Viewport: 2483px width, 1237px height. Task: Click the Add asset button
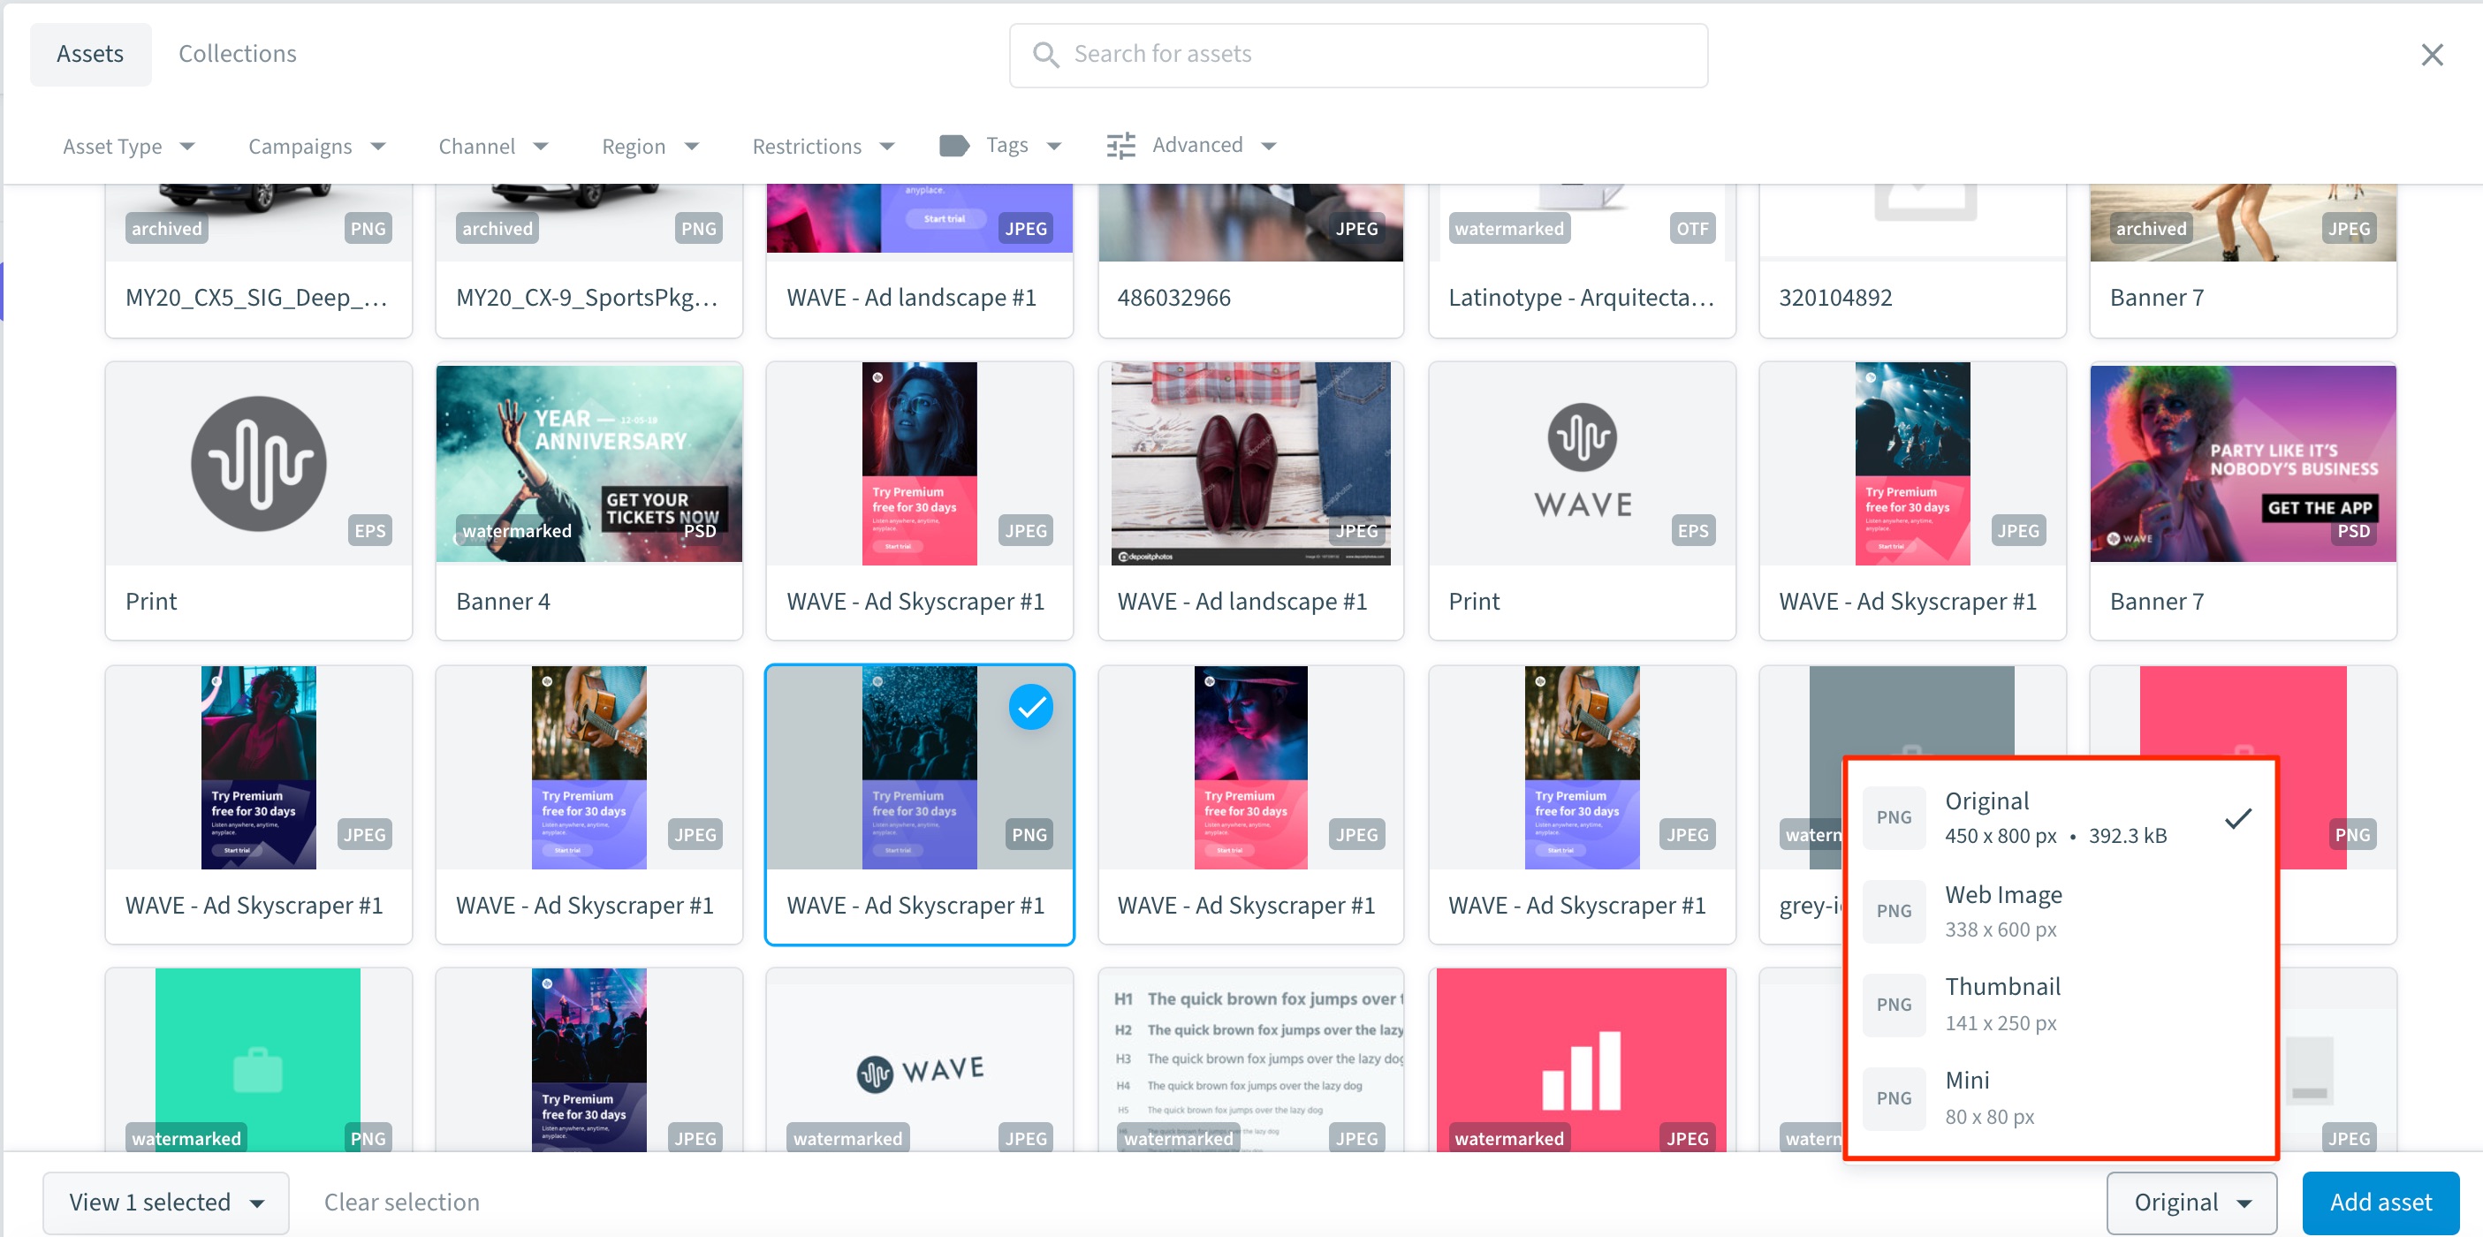pyautogui.click(x=2380, y=1203)
